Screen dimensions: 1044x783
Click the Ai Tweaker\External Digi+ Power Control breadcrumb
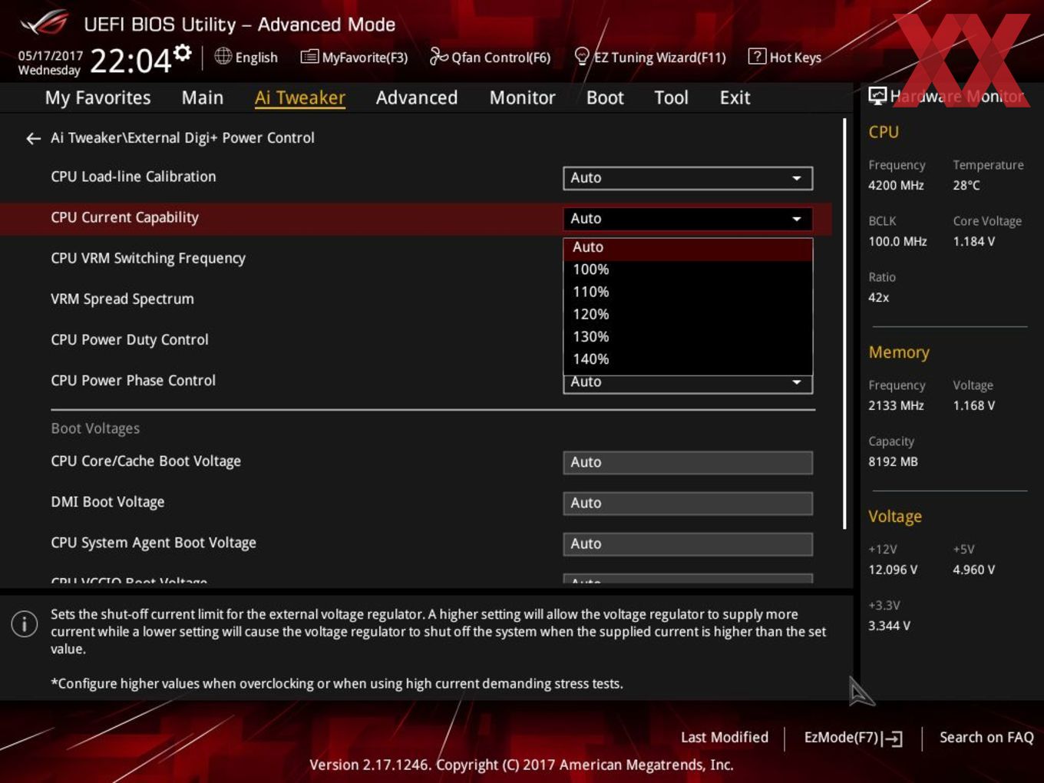(183, 137)
